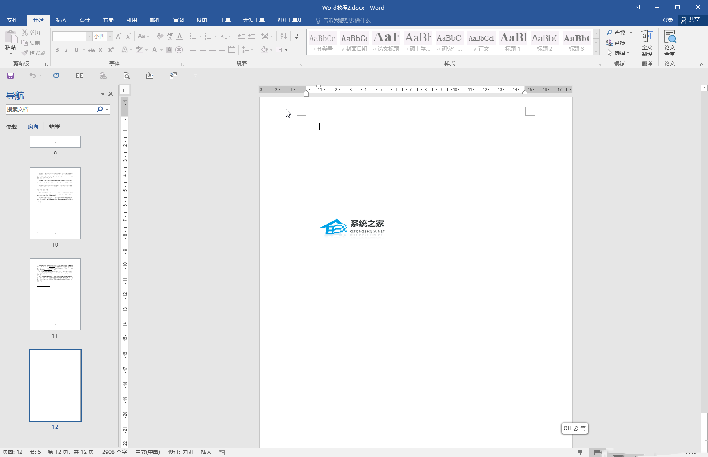Click the Save icon in quick access toolbar
Screen dimensions: 708x457
(x=11, y=76)
